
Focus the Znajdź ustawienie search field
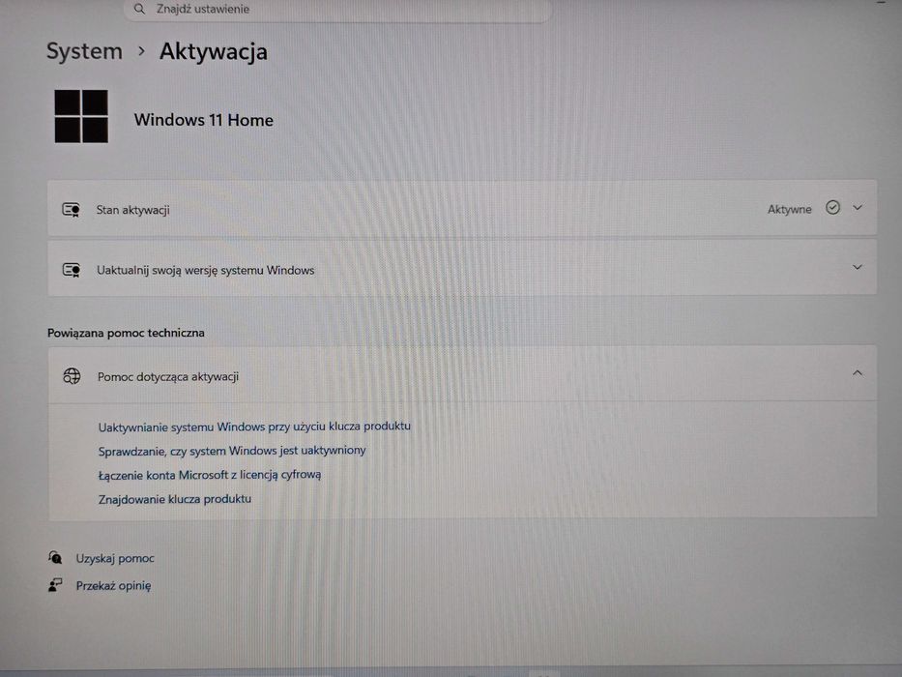point(338,10)
